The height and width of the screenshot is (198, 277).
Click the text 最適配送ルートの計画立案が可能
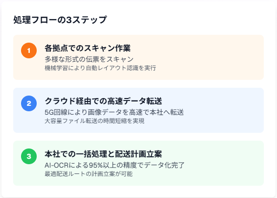(89, 174)
